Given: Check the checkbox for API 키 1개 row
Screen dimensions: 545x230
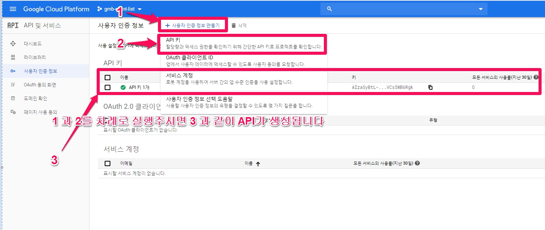Looking at the screenshot, I should tap(108, 87).
